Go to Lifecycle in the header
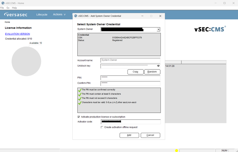Screen dimensions: 238x152 point(42,15)
